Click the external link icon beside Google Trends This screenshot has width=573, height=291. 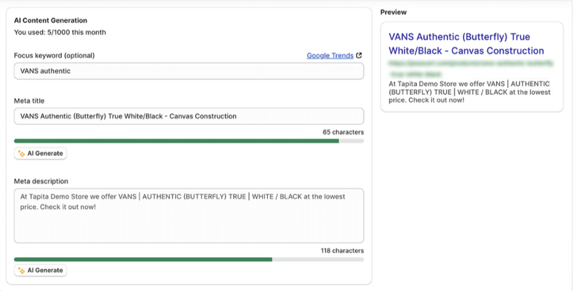coord(359,55)
